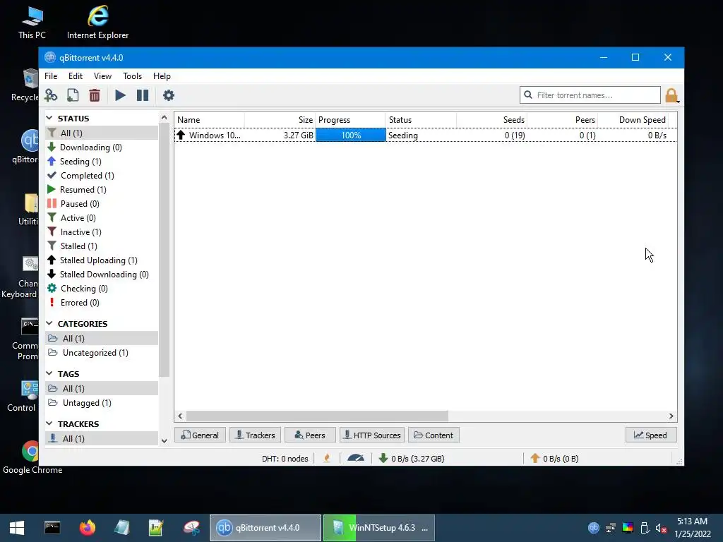Collapse the TAGS section
The height and width of the screenshot is (542, 723).
tap(49, 373)
